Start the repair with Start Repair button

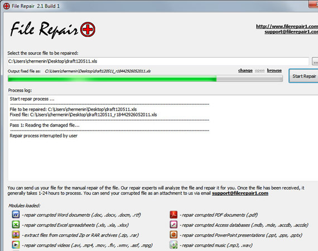(x=303, y=76)
